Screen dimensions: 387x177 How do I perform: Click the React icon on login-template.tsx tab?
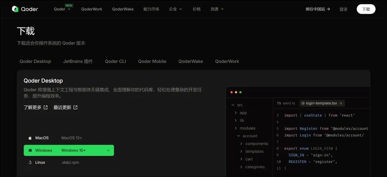tap(303, 103)
